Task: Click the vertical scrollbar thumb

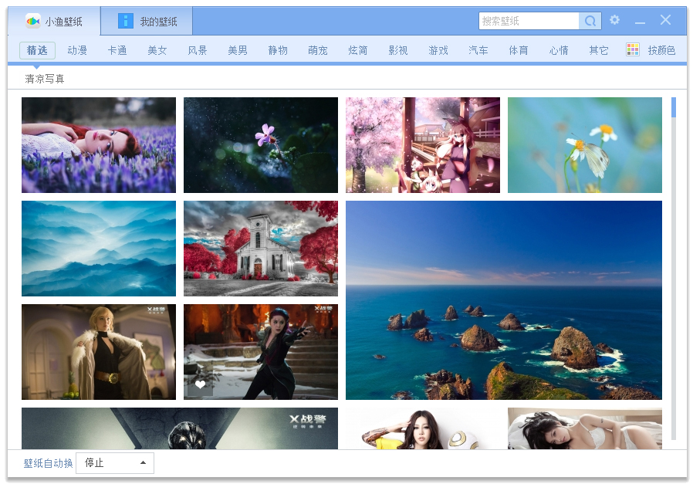Action: [x=674, y=107]
